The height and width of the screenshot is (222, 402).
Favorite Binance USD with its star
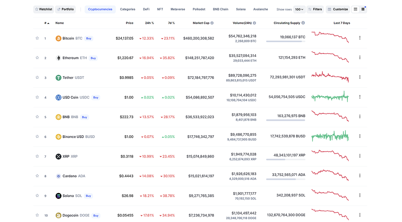click(37, 137)
